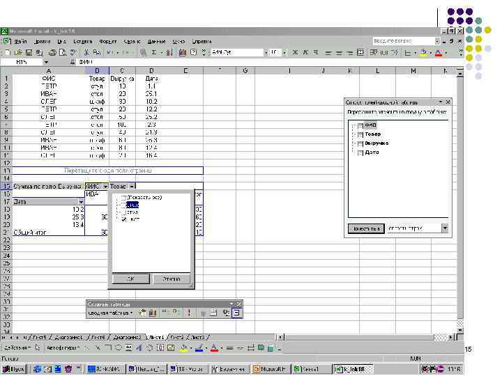Open the Формат menu
The image size is (502, 376).
(x=107, y=41)
